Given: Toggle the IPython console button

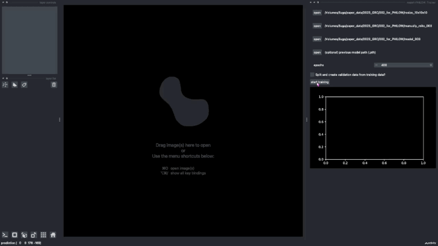Looking at the screenshot, I should point(5,235).
